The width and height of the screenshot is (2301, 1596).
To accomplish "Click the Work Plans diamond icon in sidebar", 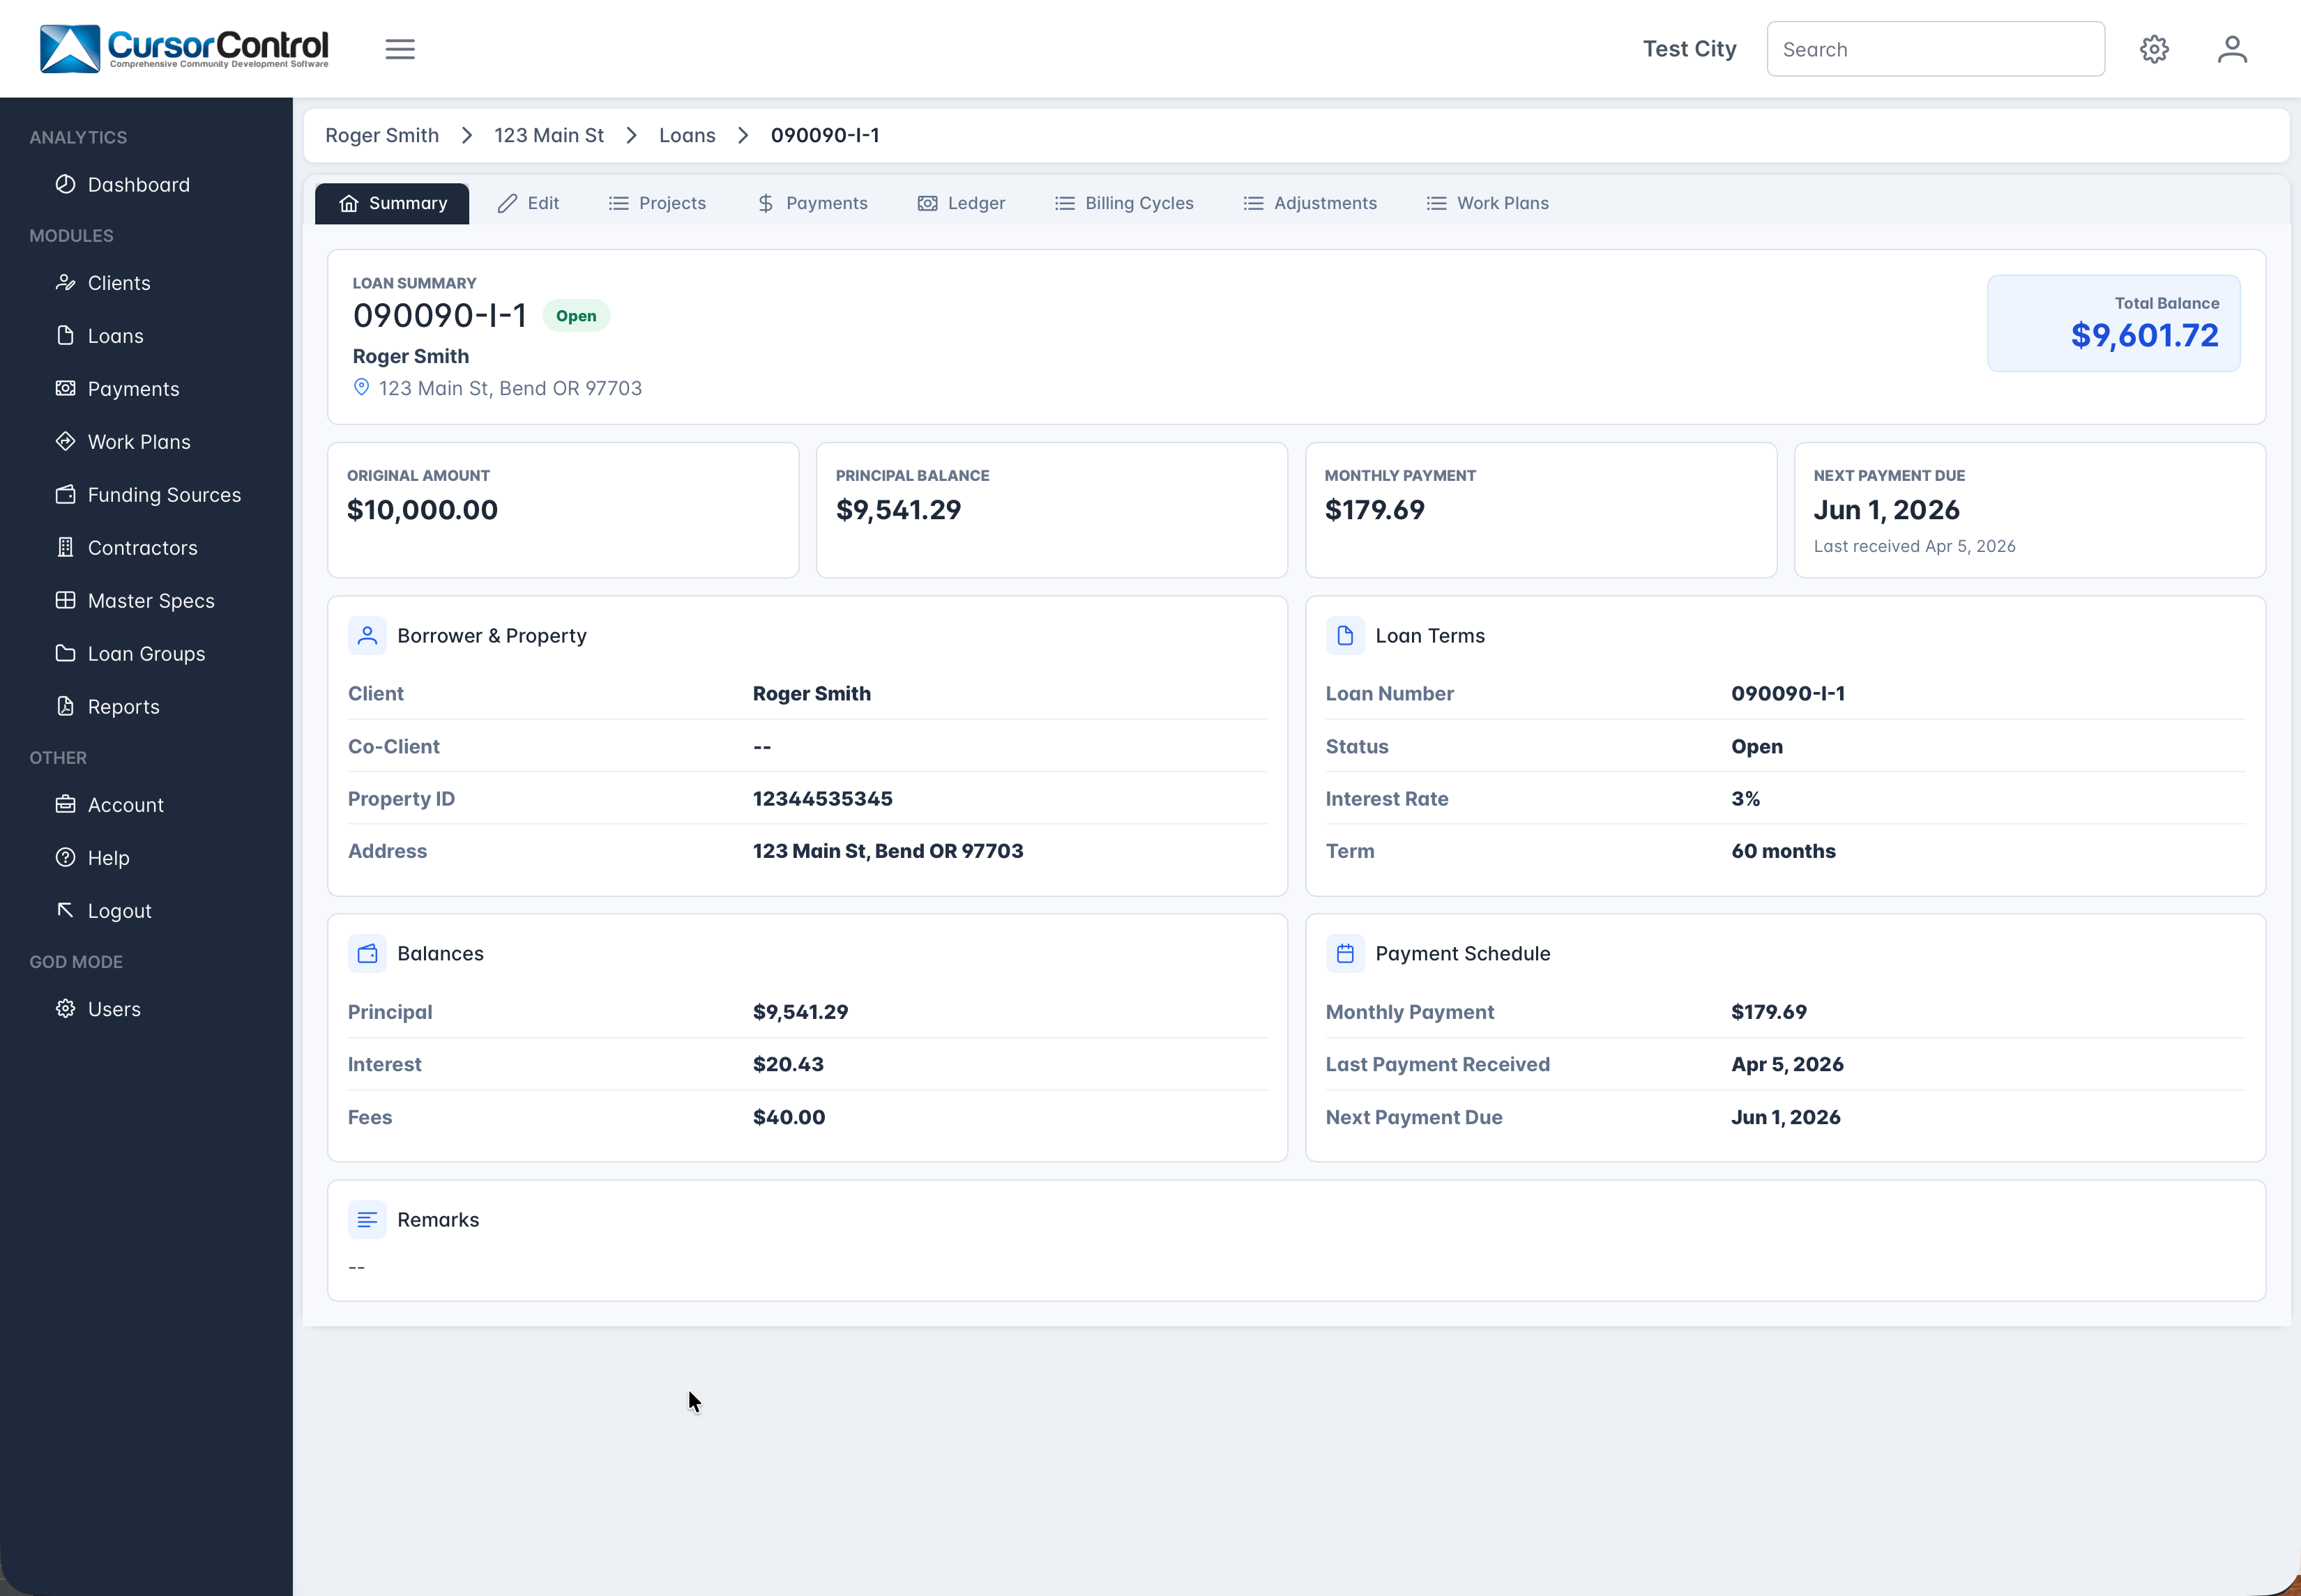I will (x=65, y=441).
